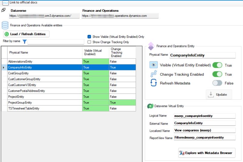Turn on the Refresh Metadata toggle

pos(217,83)
